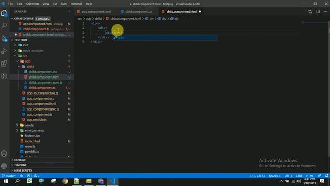
Task: Open app-routing.module.ts file
Action: (x=42, y=93)
